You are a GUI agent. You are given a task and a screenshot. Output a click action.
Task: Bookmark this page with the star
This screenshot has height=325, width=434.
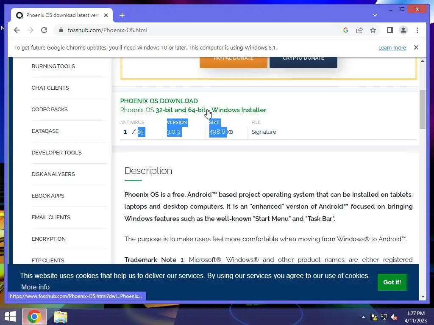373,30
